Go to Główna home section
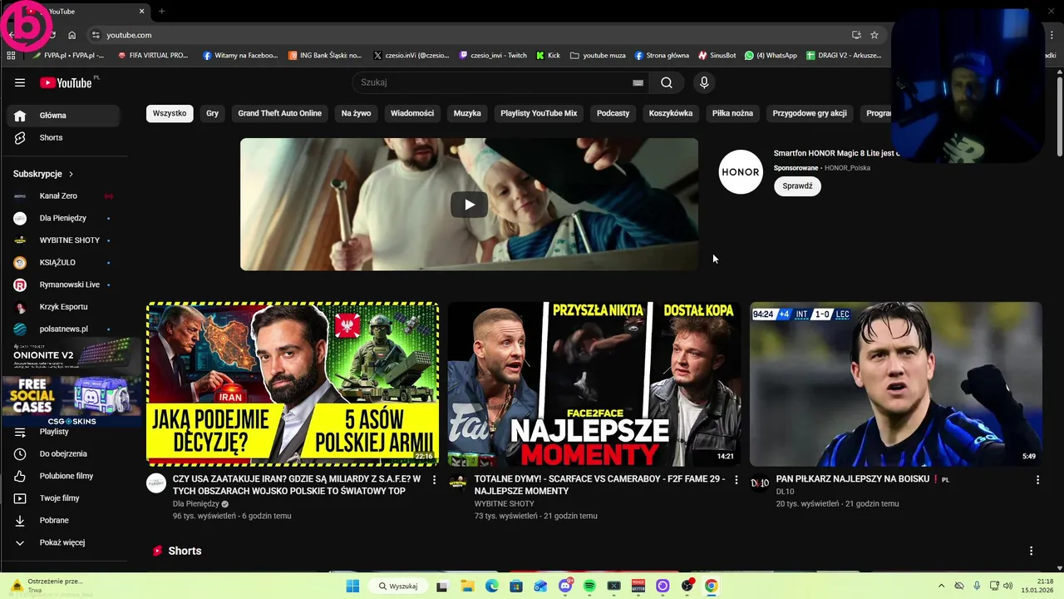 (64, 116)
